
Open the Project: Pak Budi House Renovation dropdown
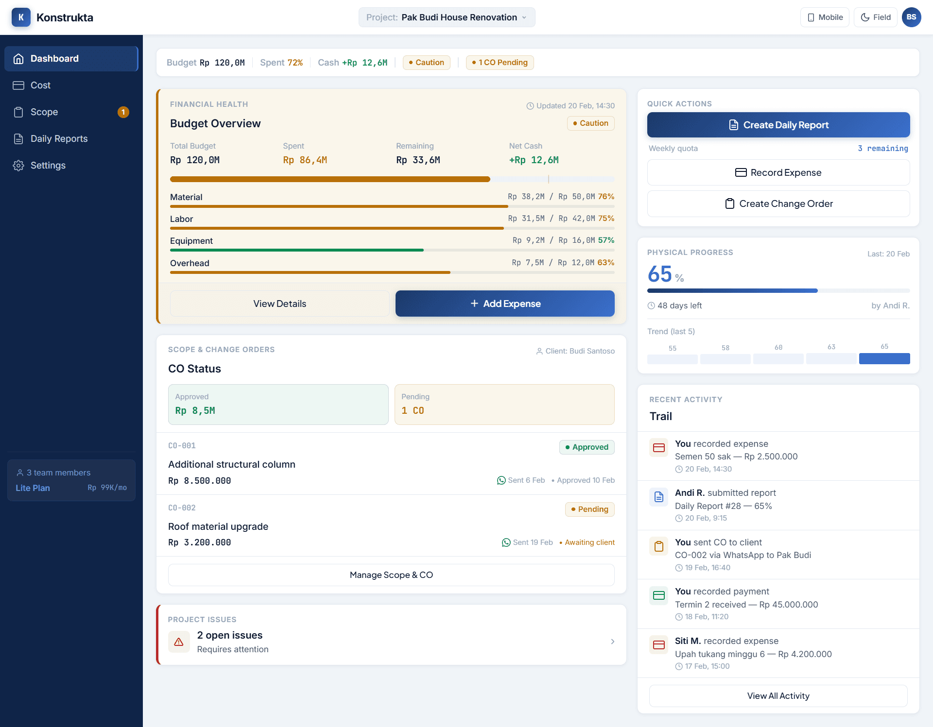pyautogui.click(x=446, y=17)
